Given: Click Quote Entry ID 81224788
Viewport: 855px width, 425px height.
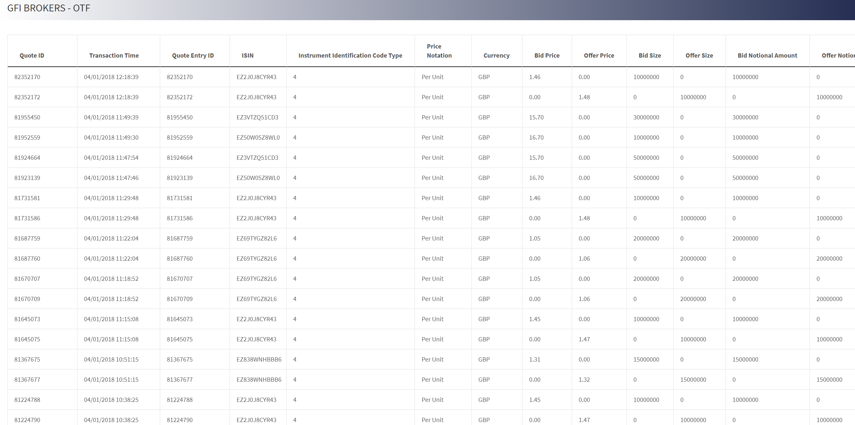Looking at the screenshot, I should (x=180, y=400).
